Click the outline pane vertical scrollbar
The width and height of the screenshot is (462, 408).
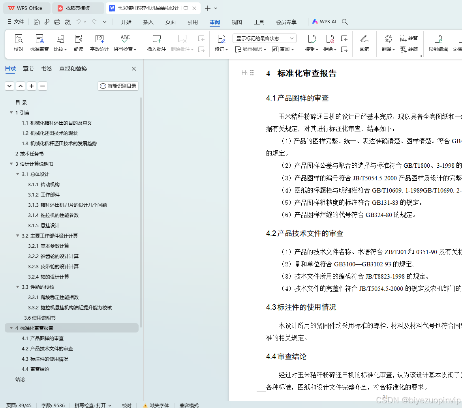pyautogui.click(x=141, y=212)
